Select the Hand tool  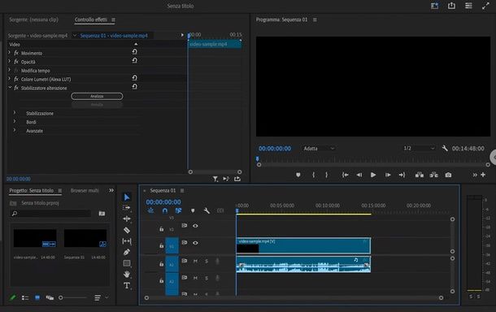coord(127,274)
